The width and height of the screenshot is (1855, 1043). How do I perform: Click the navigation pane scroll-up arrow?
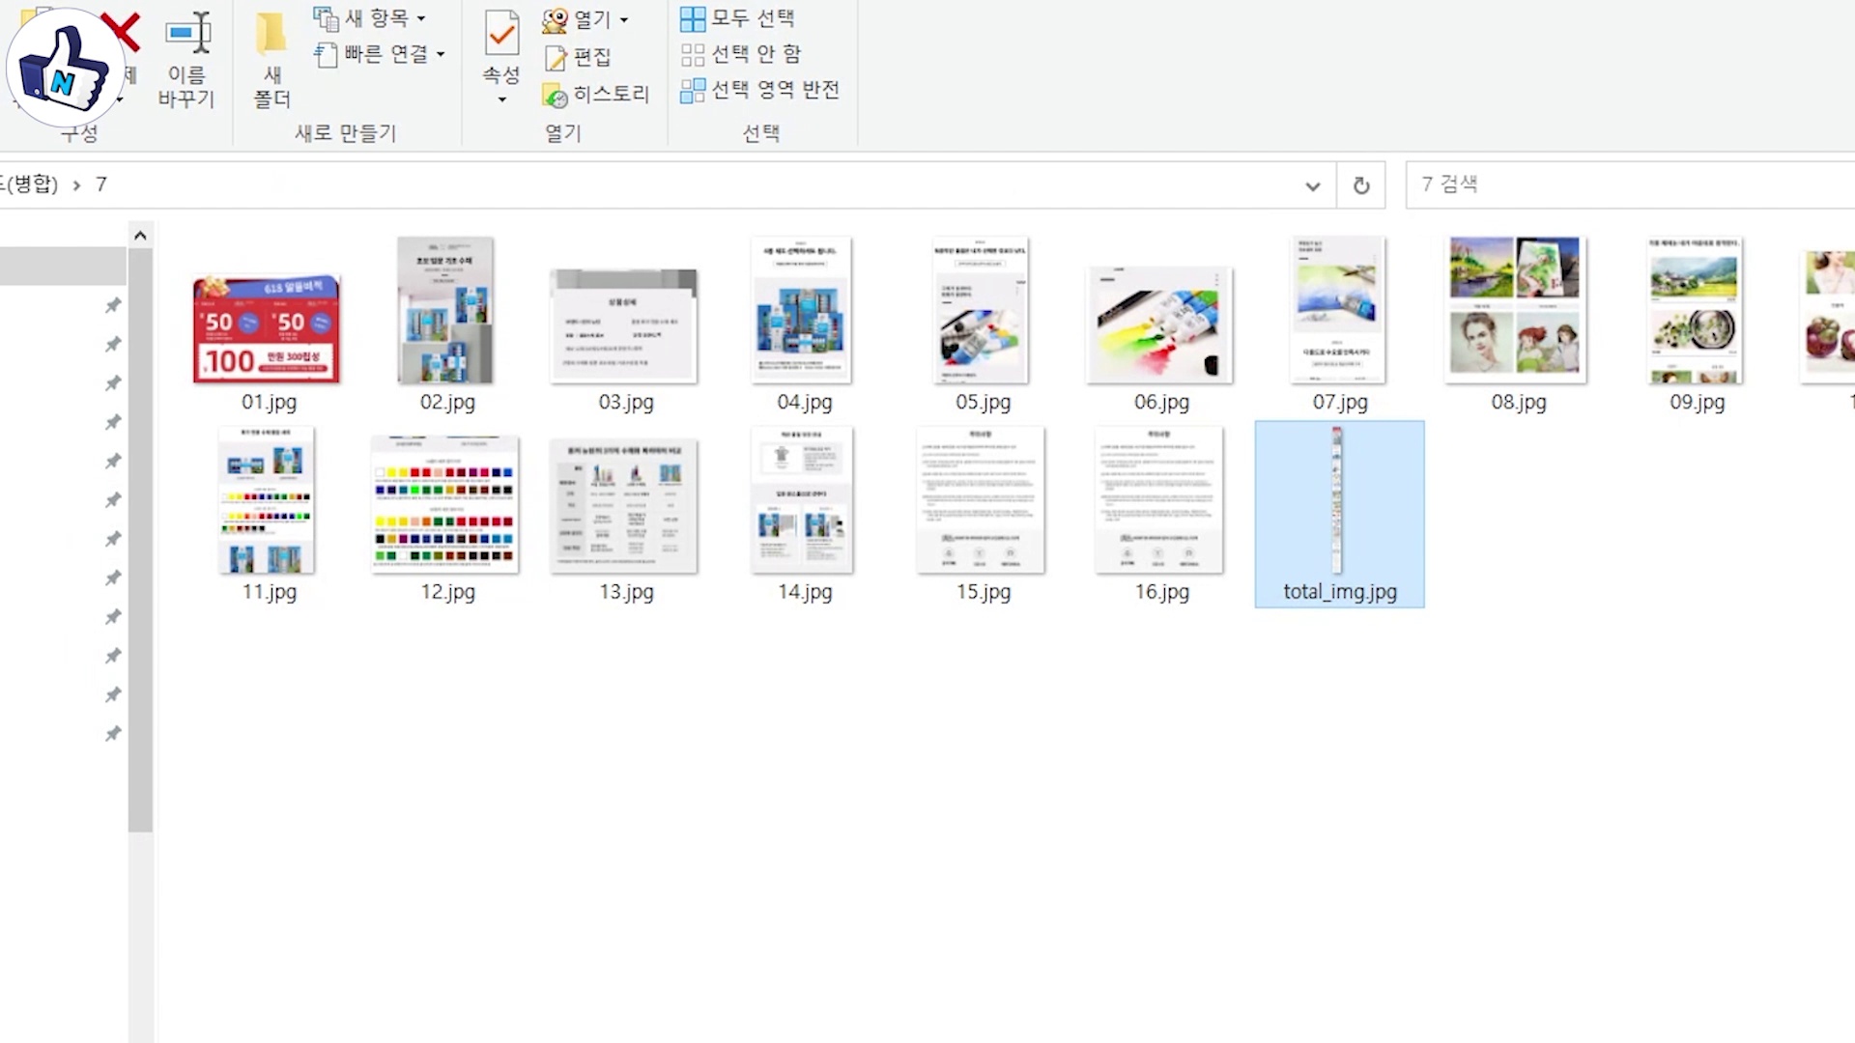[x=140, y=236]
